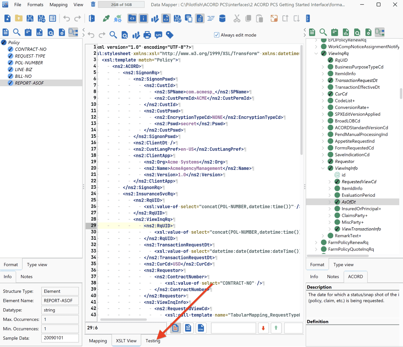Click the exit door icon in toolbar
Image resolution: width=403 pixels, height=347 pixels.
tap(92, 18)
